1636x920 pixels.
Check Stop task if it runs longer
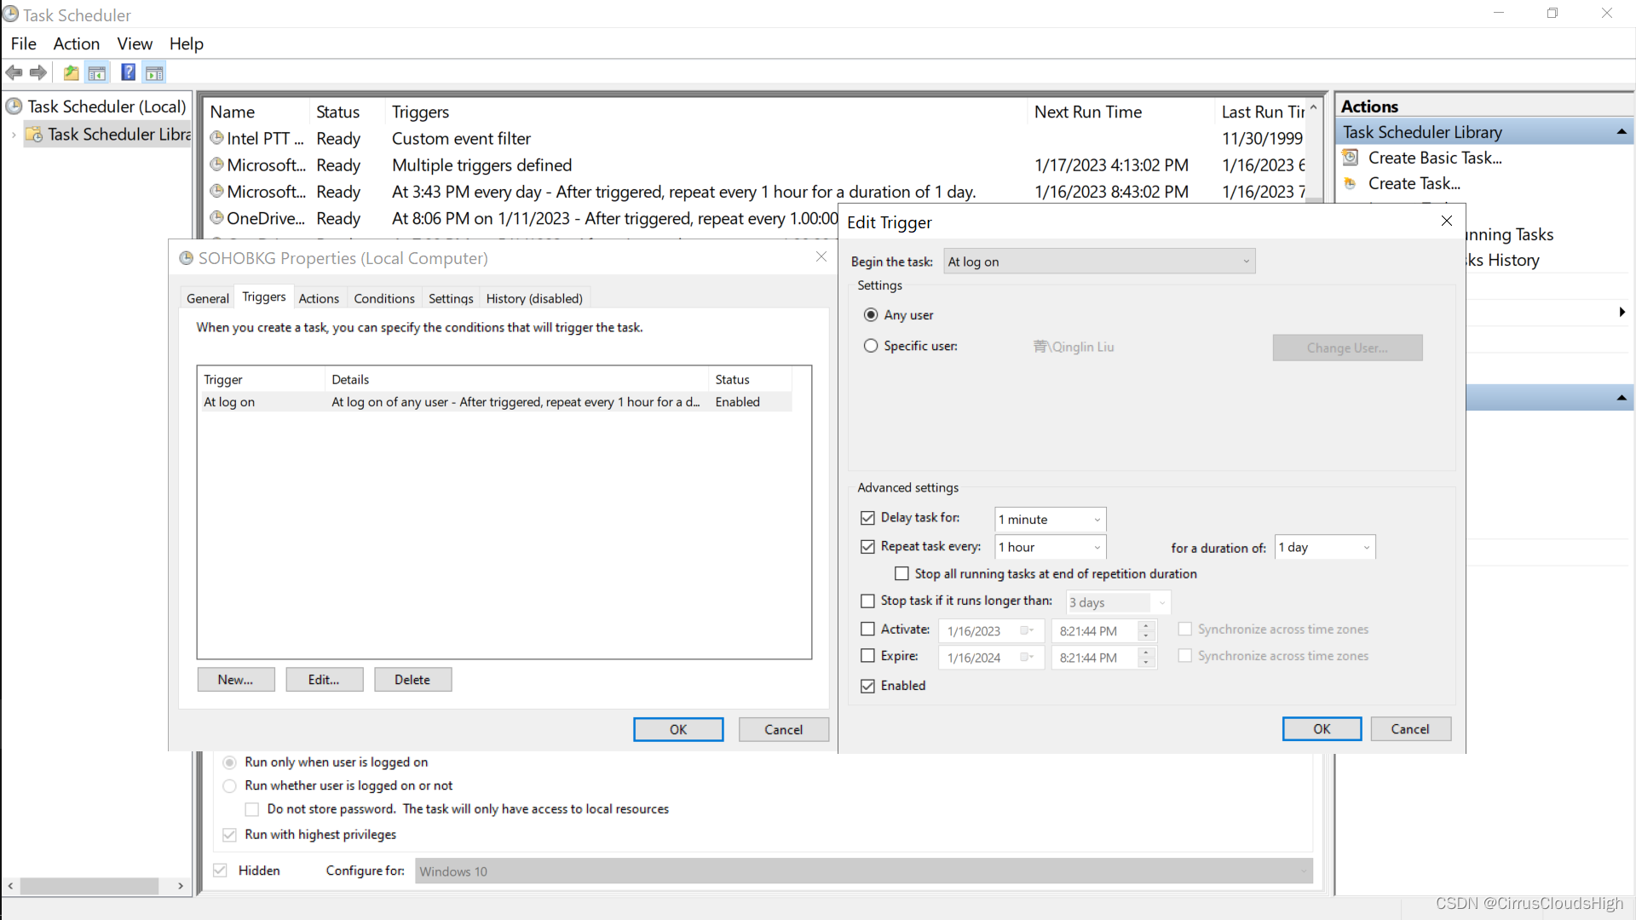coord(867,601)
